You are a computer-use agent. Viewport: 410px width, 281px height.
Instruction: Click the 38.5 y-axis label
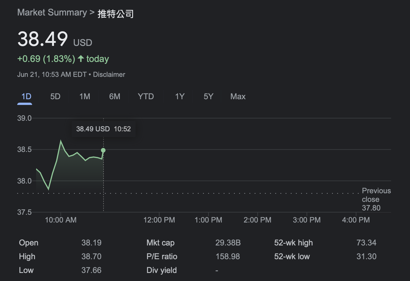[x=24, y=149]
